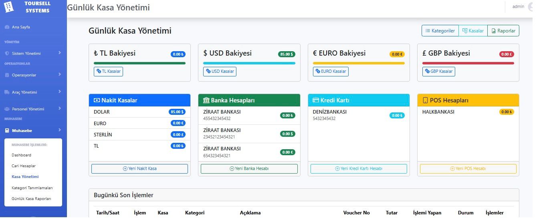Click the red GBP Bakiyesi progress bar

click(x=468, y=63)
